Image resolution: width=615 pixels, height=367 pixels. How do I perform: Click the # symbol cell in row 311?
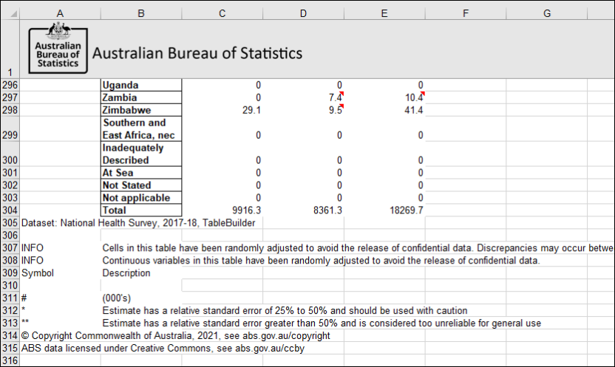[x=60, y=298]
